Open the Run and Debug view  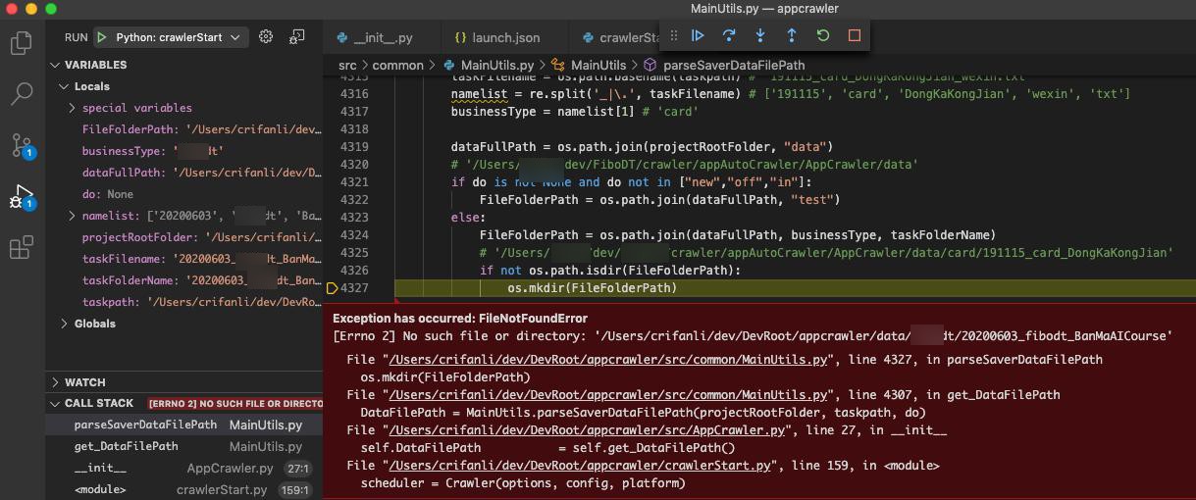tap(22, 196)
